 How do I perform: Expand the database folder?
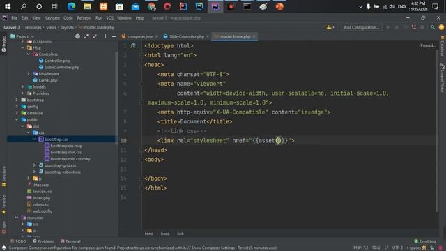click(x=17, y=113)
